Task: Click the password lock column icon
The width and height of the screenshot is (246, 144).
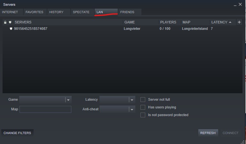Action: (5, 22)
